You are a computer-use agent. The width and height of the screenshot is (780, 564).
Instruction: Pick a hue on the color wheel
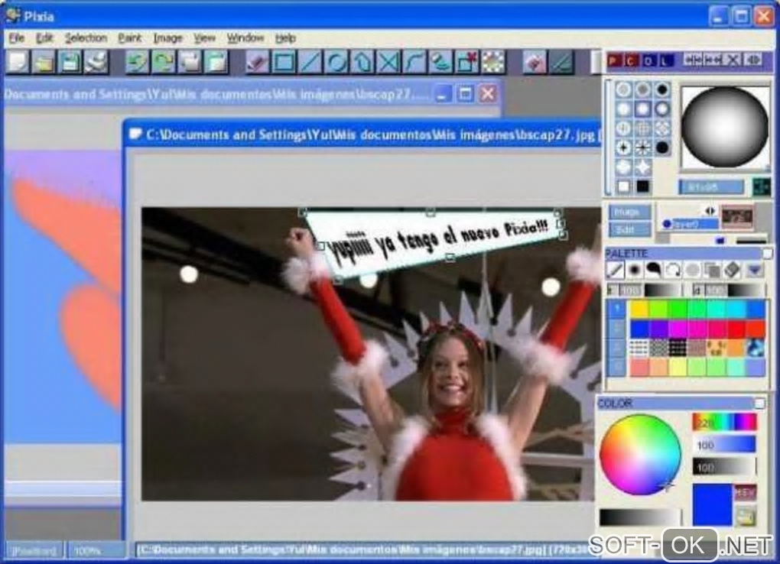640,455
